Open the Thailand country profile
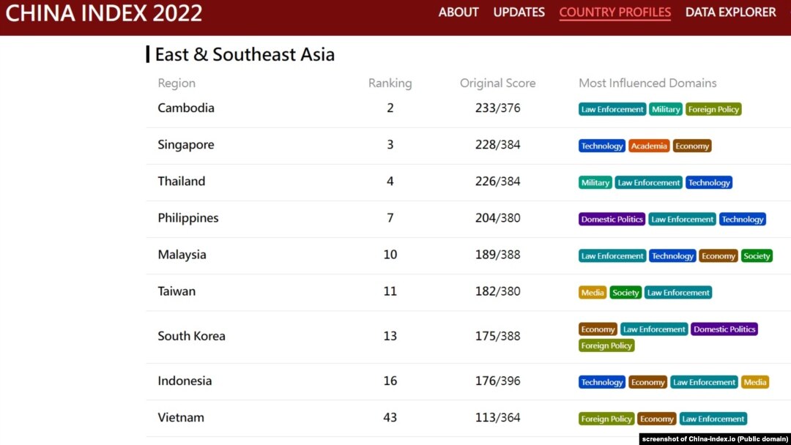Viewport: 791px width, 445px height. (x=181, y=182)
